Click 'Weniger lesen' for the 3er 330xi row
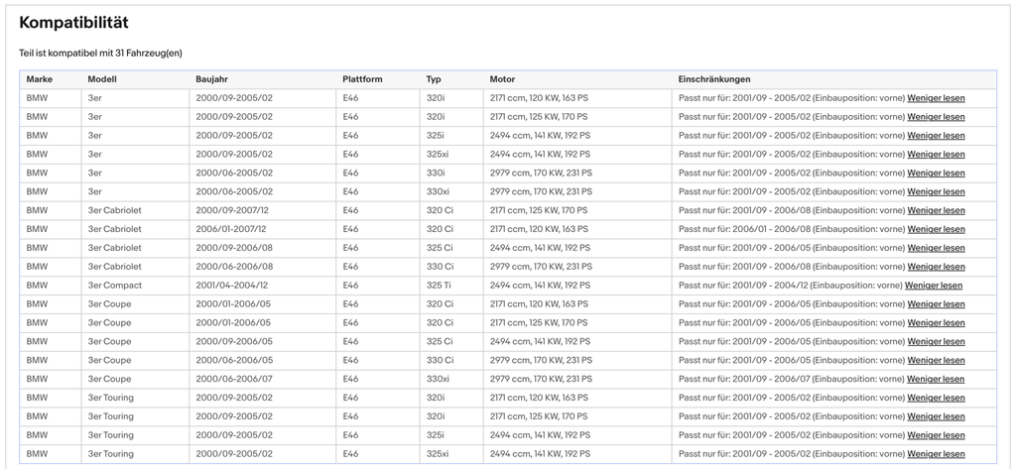Viewport: 1016px width, 469px height. pos(936,192)
